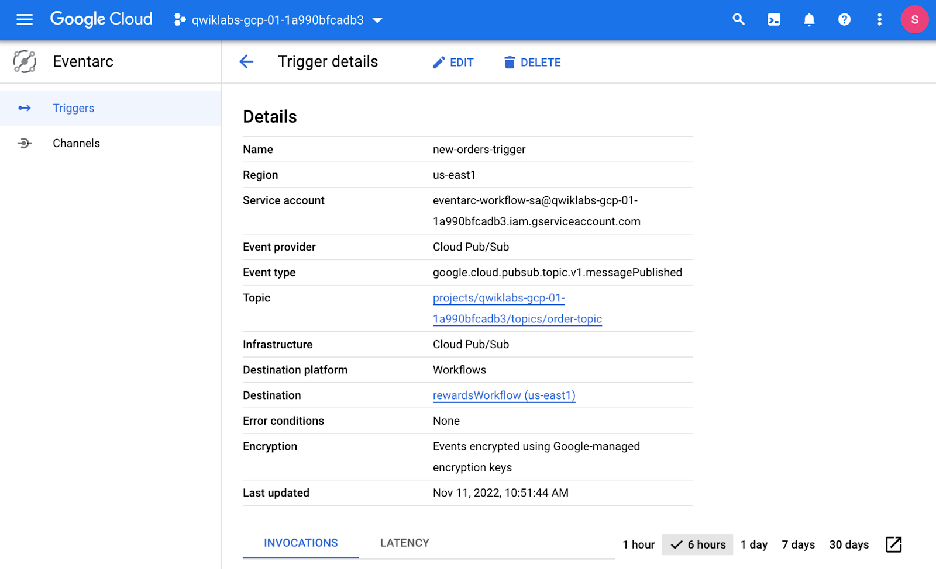Click the Delete trigger button
Screen dimensions: 936x569
pyautogui.click(x=532, y=63)
